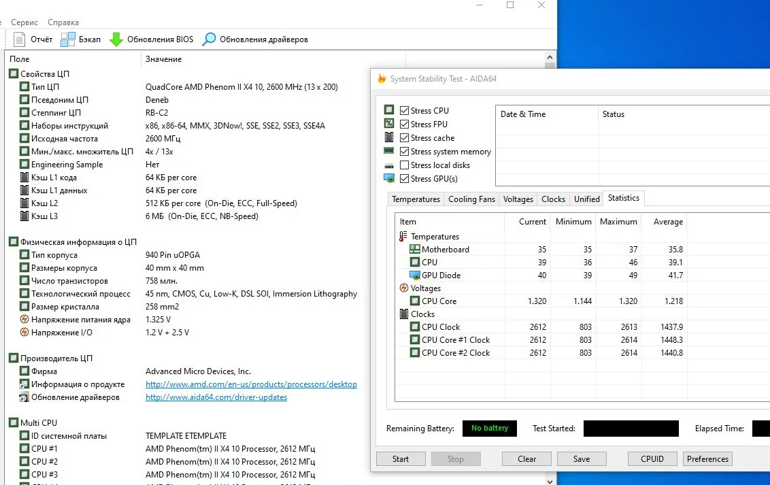Click the Обновления драйверов magnifier icon

[209, 39]
